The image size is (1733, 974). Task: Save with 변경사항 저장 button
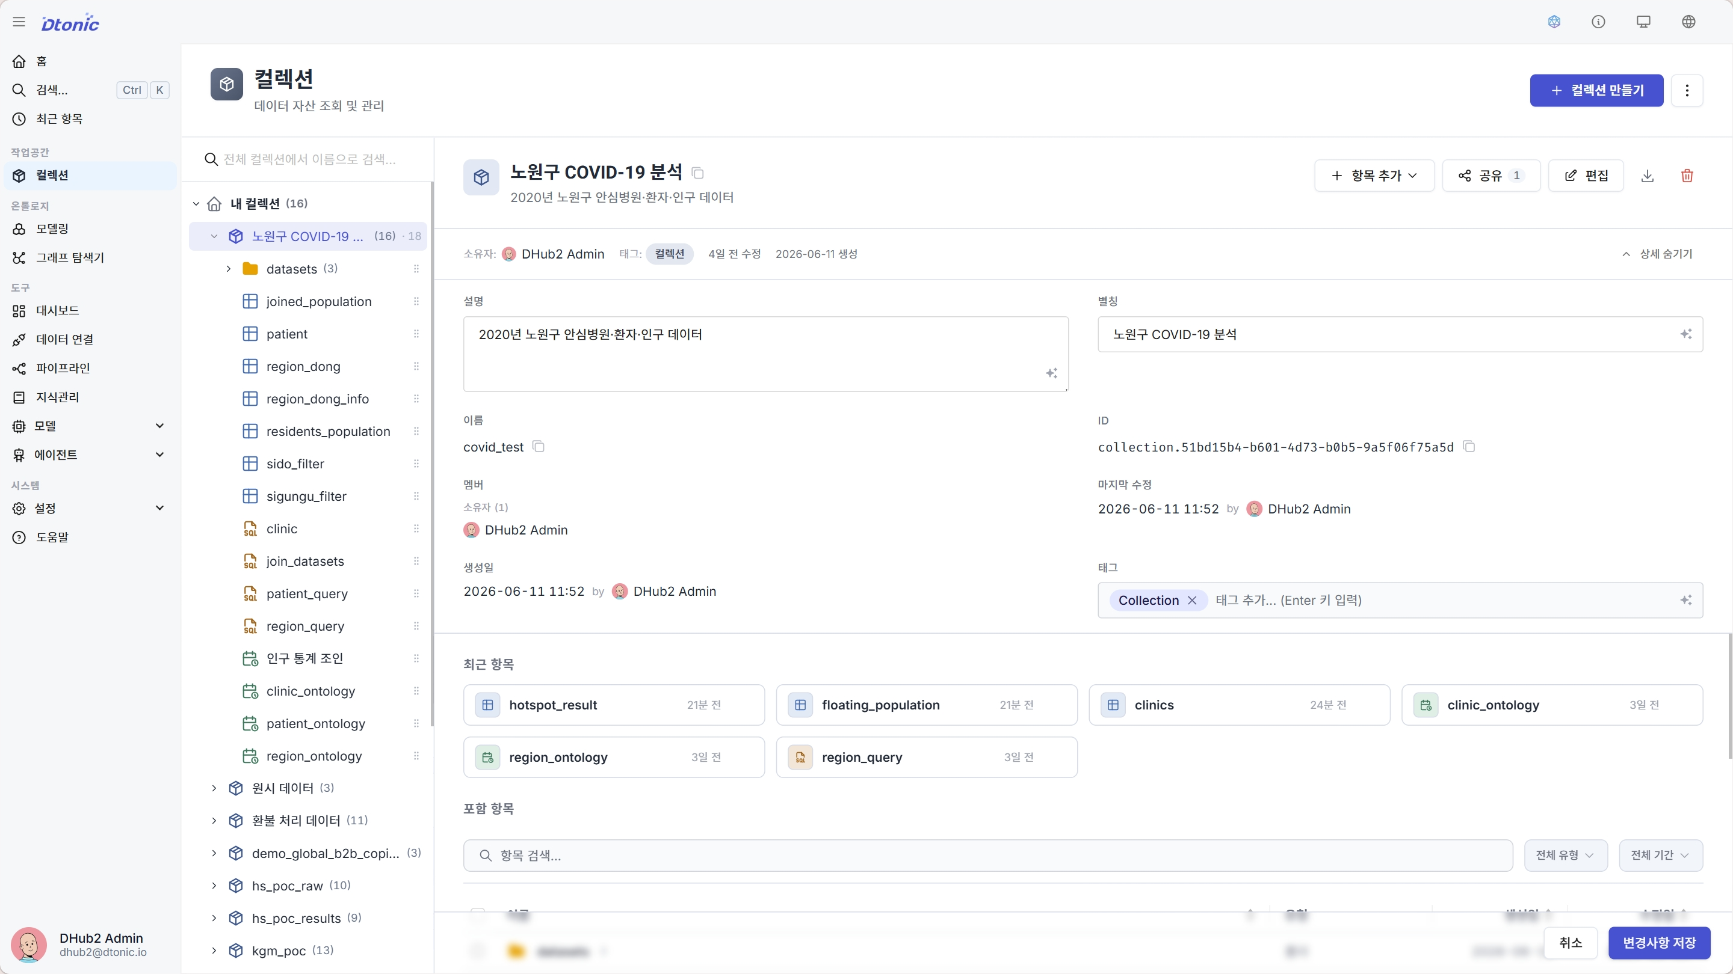[1659, 942]
